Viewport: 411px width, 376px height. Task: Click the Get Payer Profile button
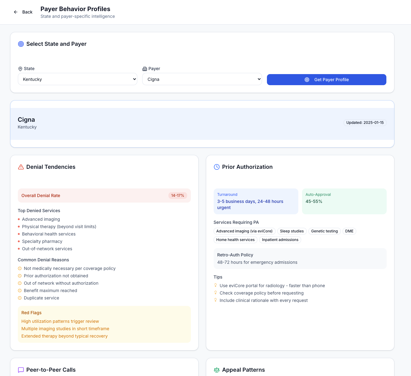pos(327,80)
